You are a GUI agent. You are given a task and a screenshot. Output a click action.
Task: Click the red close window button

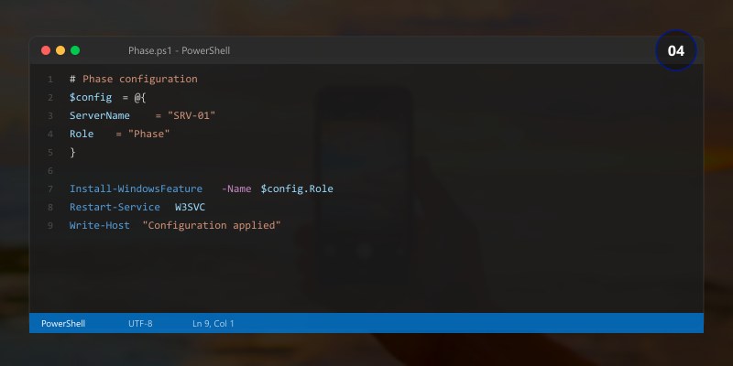click(x=46, y=50)
